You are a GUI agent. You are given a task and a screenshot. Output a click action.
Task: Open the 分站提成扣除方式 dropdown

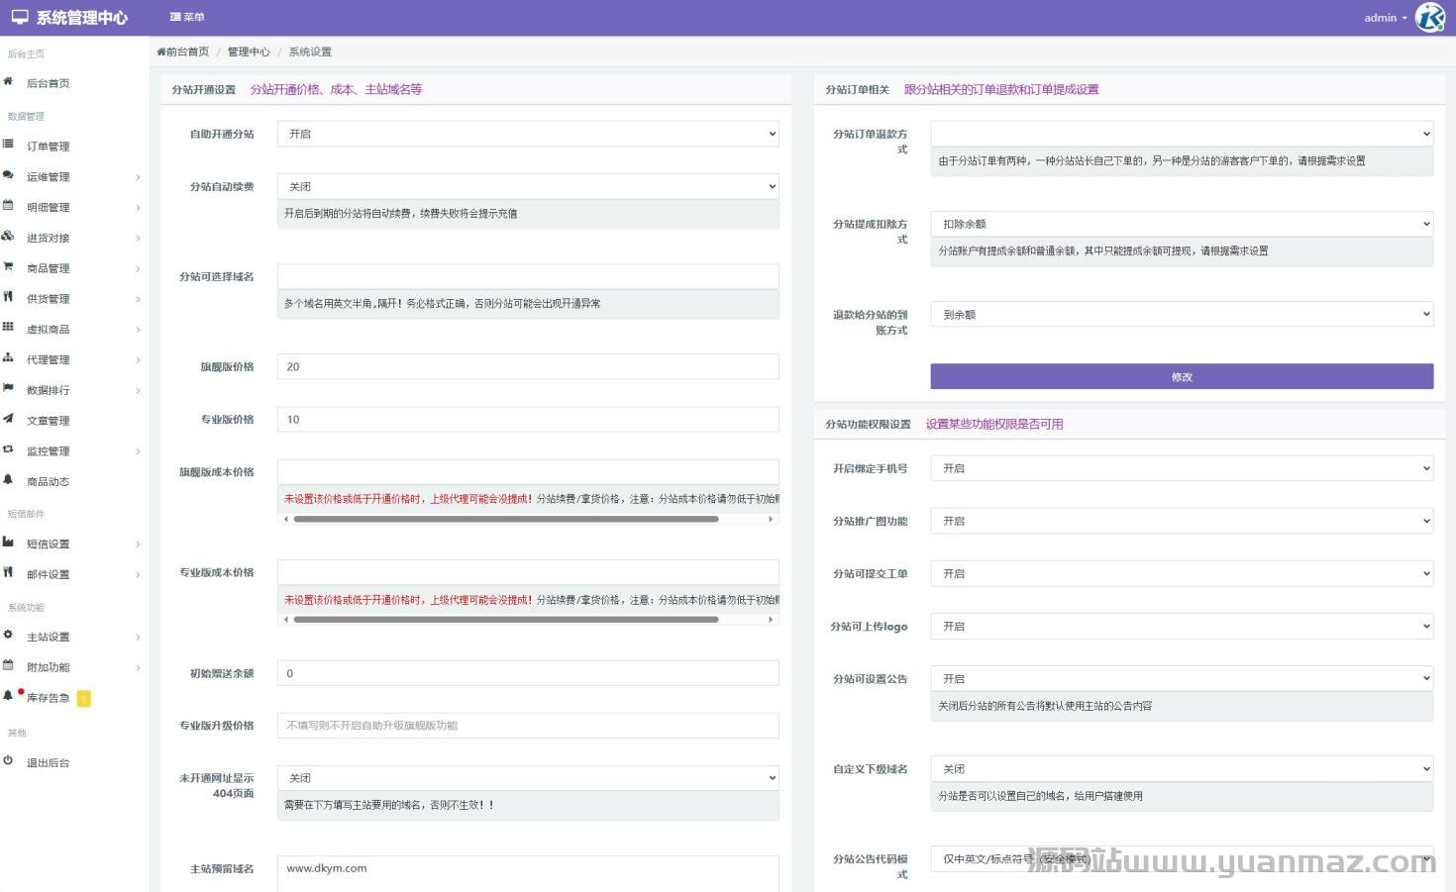(1182, 224)
